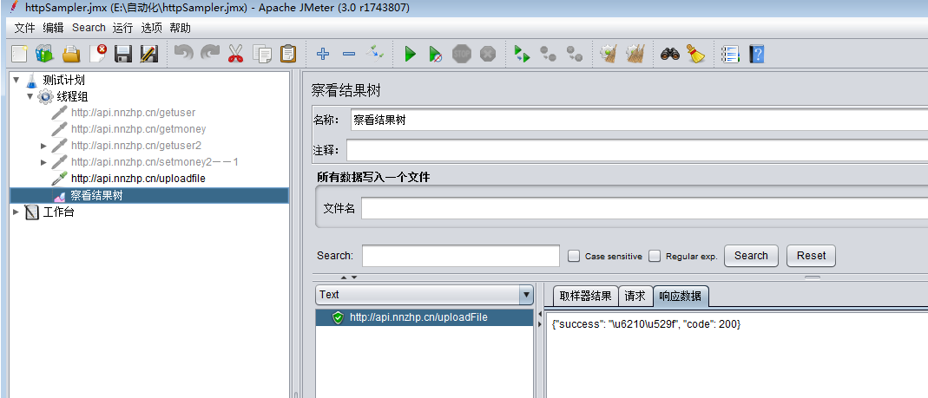Click the 名称 name input field

[639, 120]
